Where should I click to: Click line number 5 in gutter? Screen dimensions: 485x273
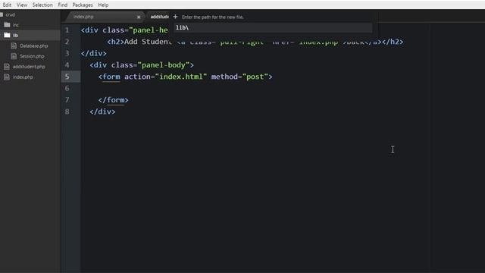(67, 77)
